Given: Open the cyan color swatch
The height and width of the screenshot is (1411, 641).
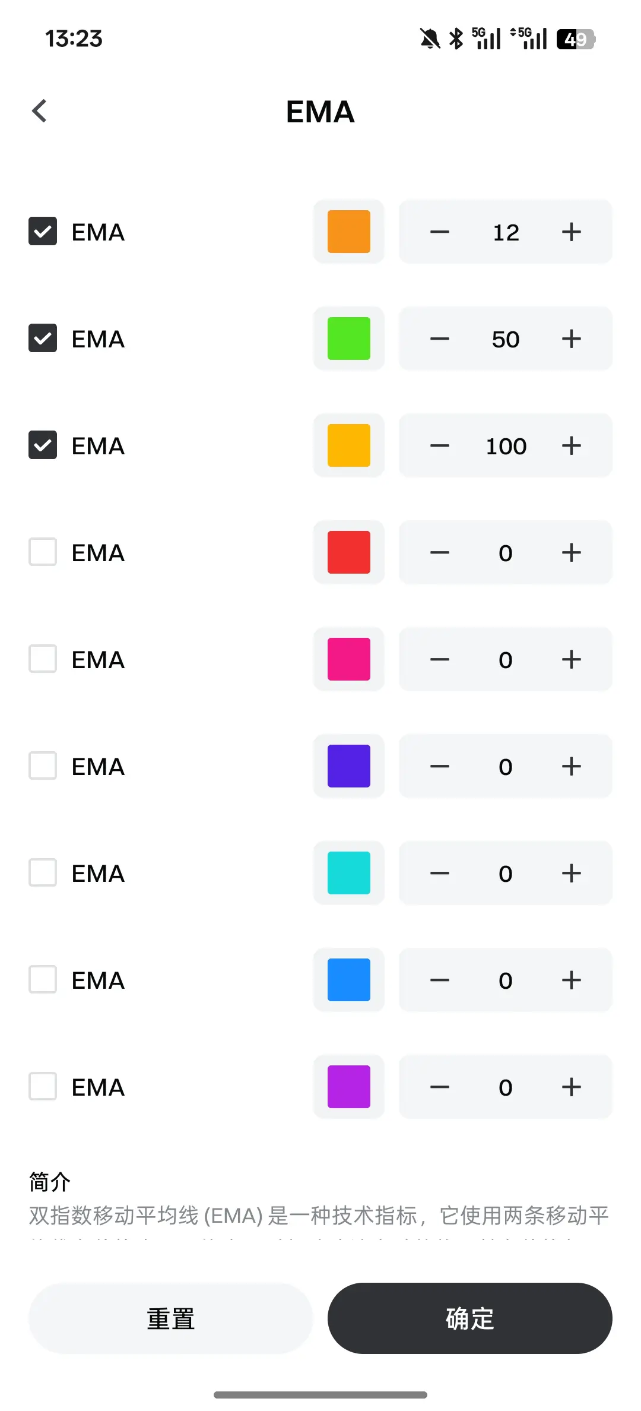Looking at the screenshot, I should 349,873.
